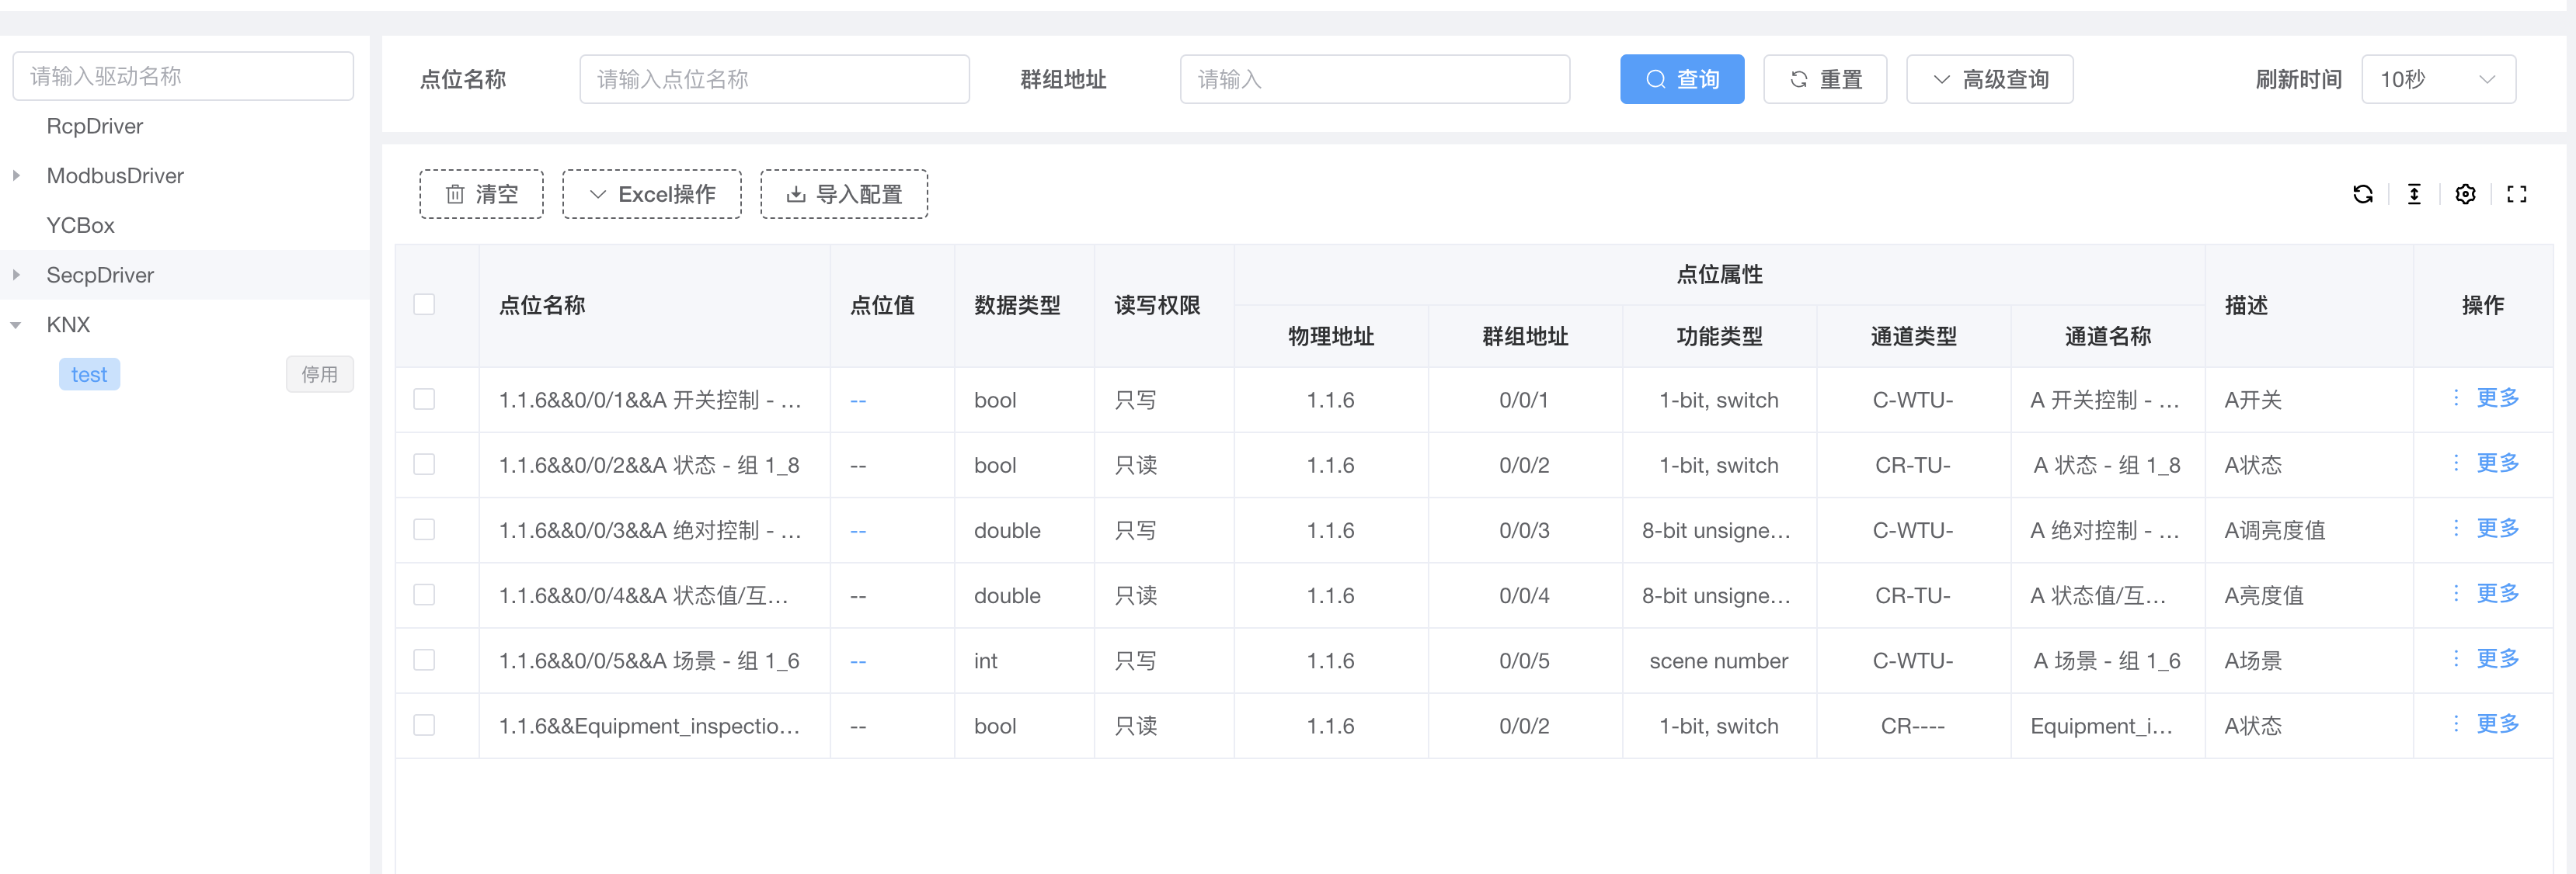The image size is (2576, 874).
Task: Click the 清空 clear button
Action: pos(481,194)
